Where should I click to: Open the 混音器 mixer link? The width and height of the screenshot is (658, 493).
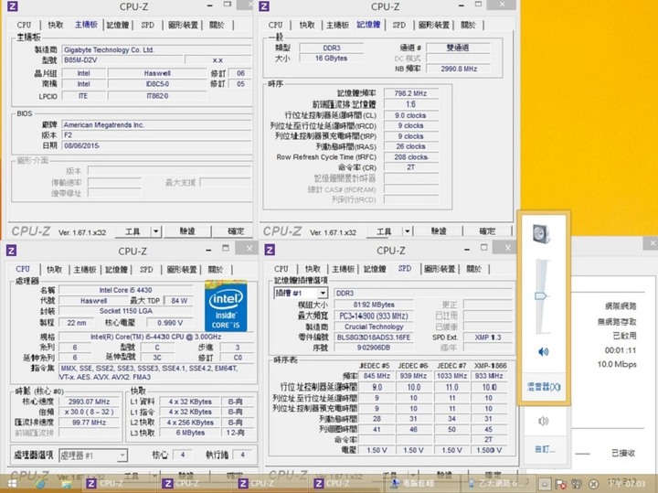[544, 387]
